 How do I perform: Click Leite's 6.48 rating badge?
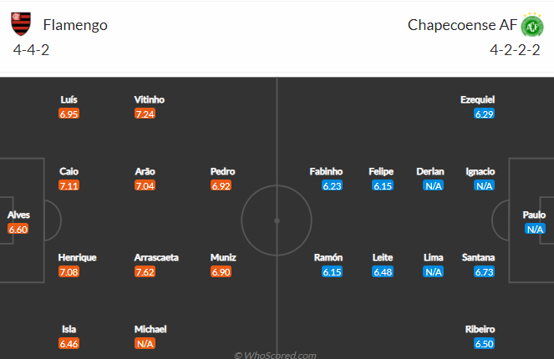383,272
